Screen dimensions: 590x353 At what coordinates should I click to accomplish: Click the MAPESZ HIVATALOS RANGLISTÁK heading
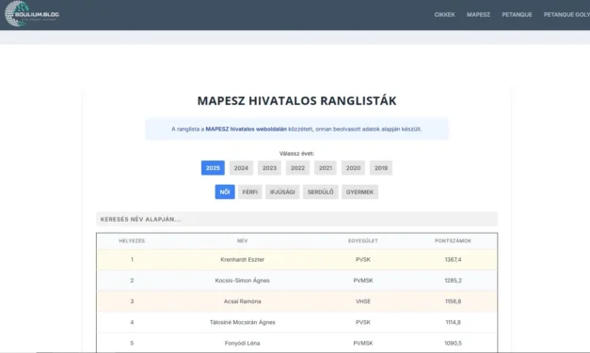[296, 100]
